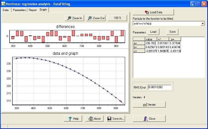Image resolution: width=208 pixels, height=129 pixels.
Task: Click the 6.43474E cell in row b
Action: coord(175,47)
